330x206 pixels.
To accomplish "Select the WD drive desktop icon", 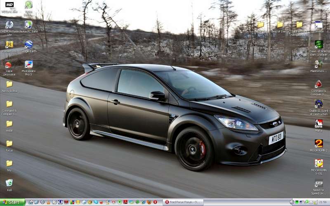I will [9, 5].
